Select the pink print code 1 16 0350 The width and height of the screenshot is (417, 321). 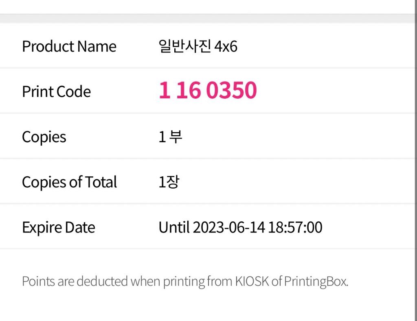coord(208,90)
